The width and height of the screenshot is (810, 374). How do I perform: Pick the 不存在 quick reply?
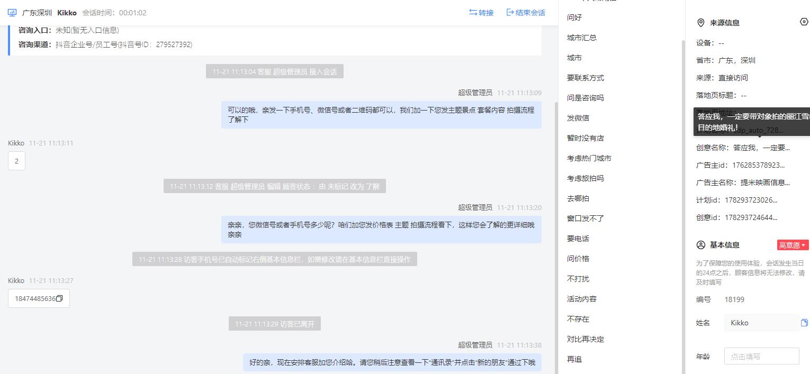pos(578,319)
